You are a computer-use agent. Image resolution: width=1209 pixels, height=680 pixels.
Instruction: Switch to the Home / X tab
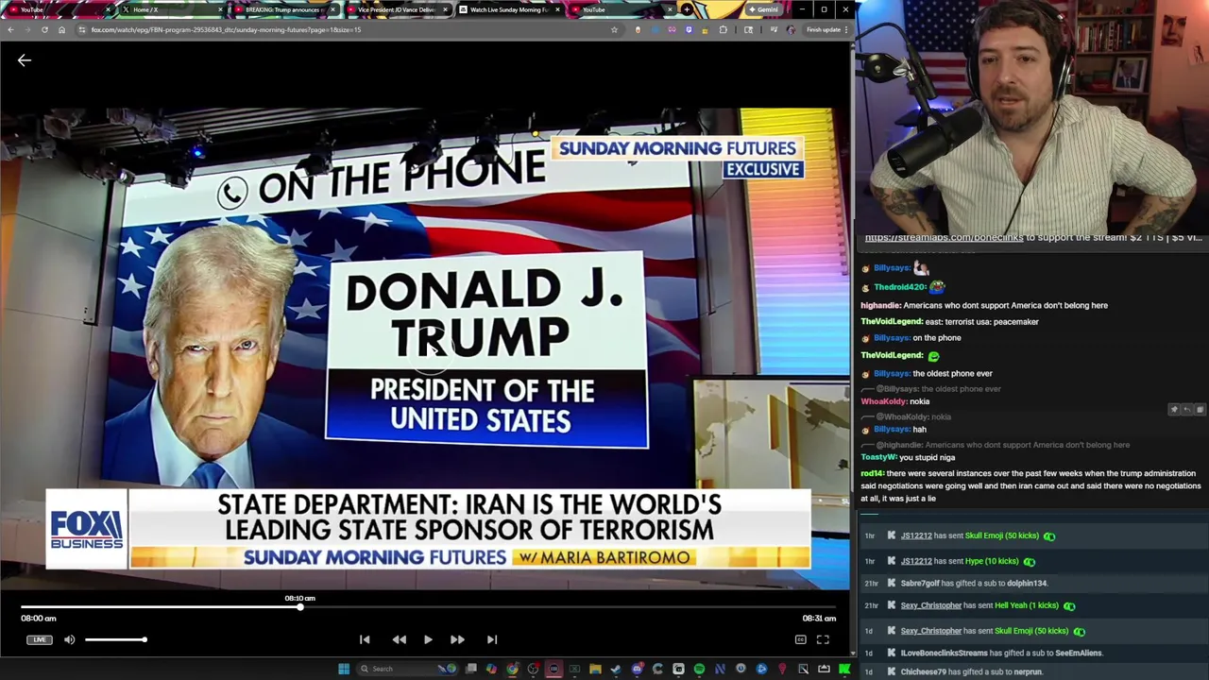coord(170,9)
